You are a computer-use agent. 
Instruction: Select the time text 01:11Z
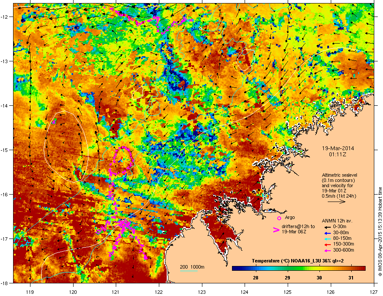338,155
